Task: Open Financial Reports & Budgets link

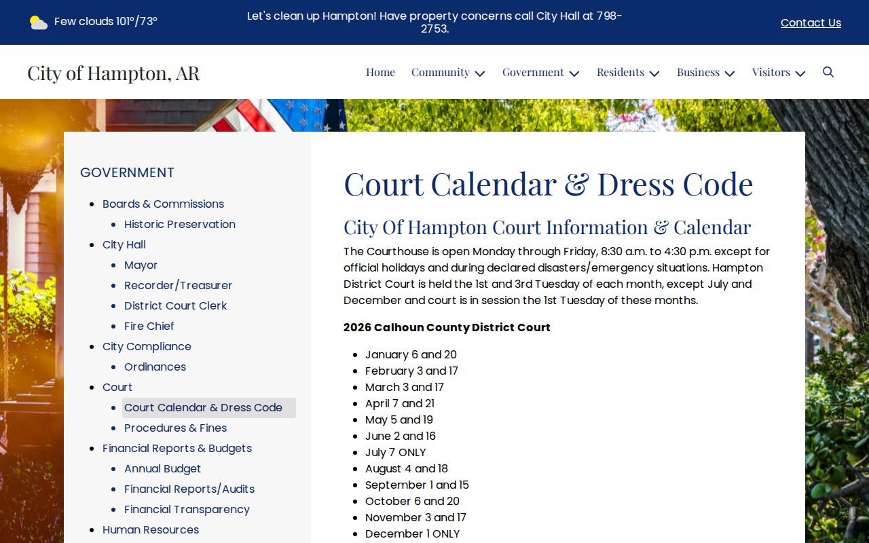Action: point(177,448)
